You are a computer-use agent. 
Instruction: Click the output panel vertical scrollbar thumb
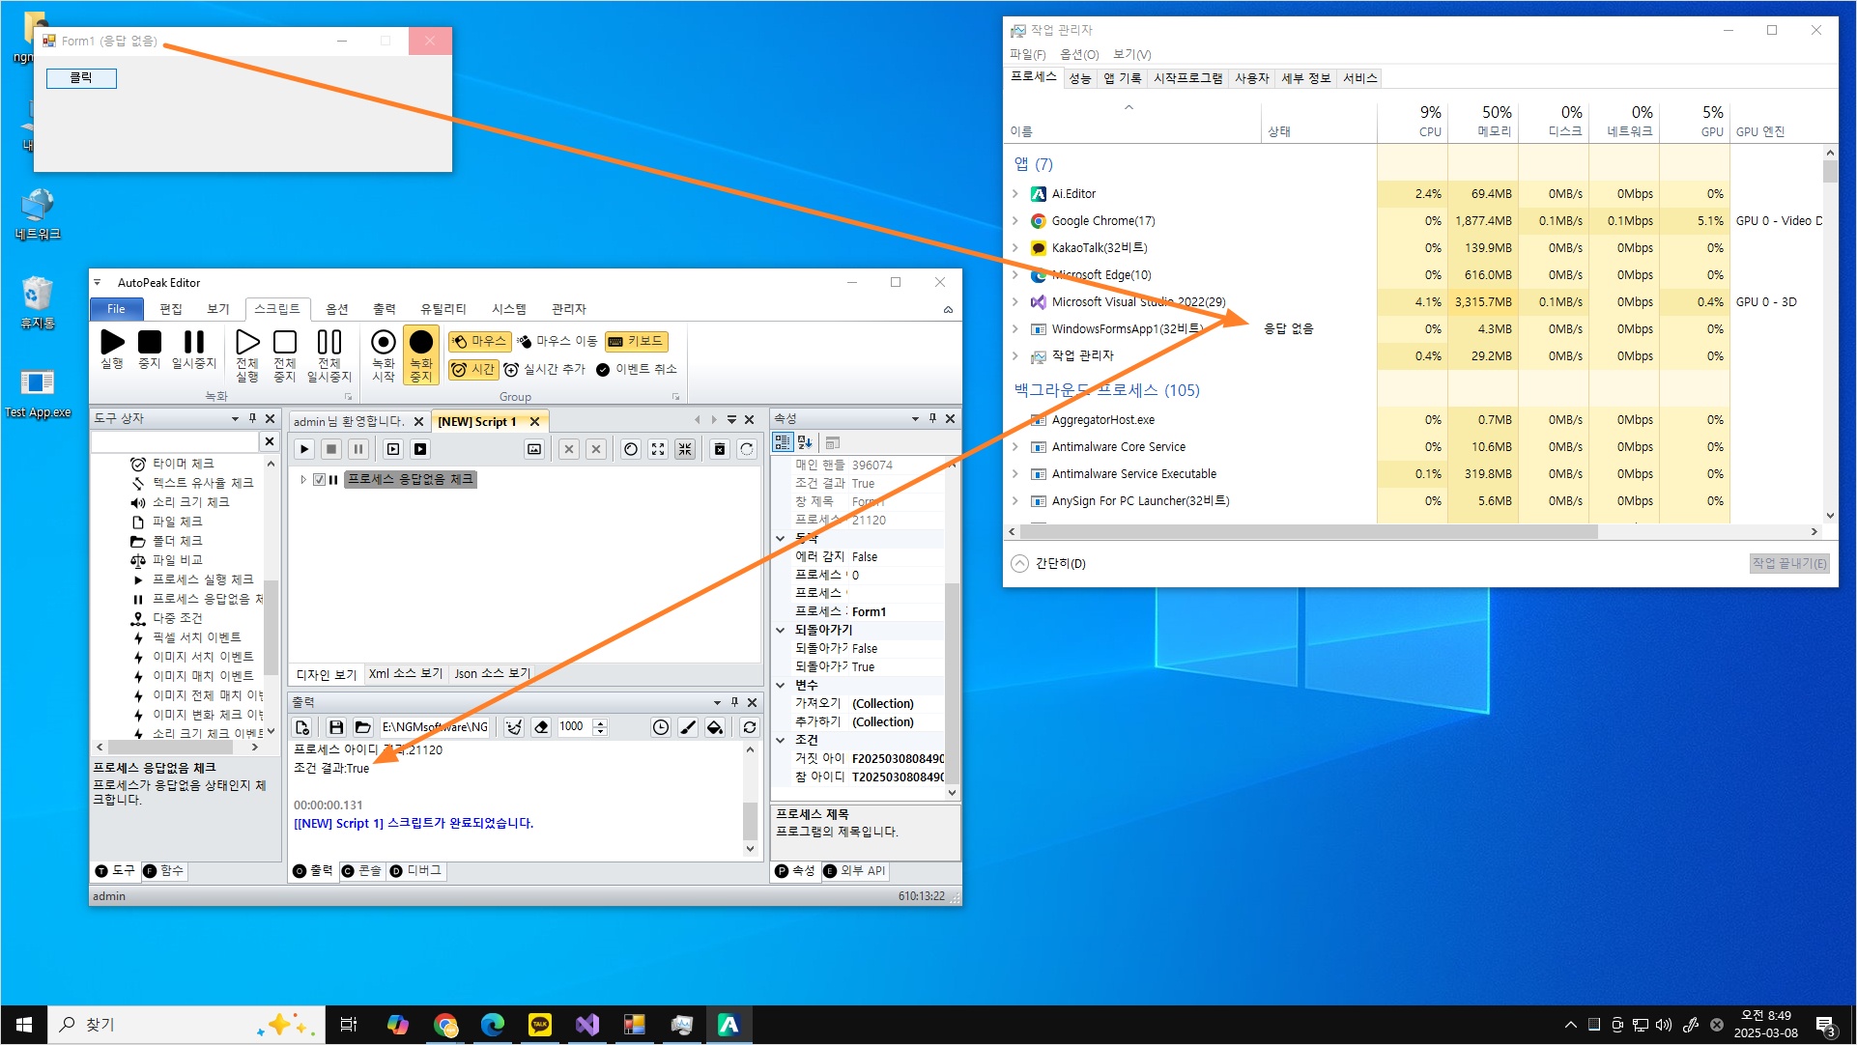(750, 819)
